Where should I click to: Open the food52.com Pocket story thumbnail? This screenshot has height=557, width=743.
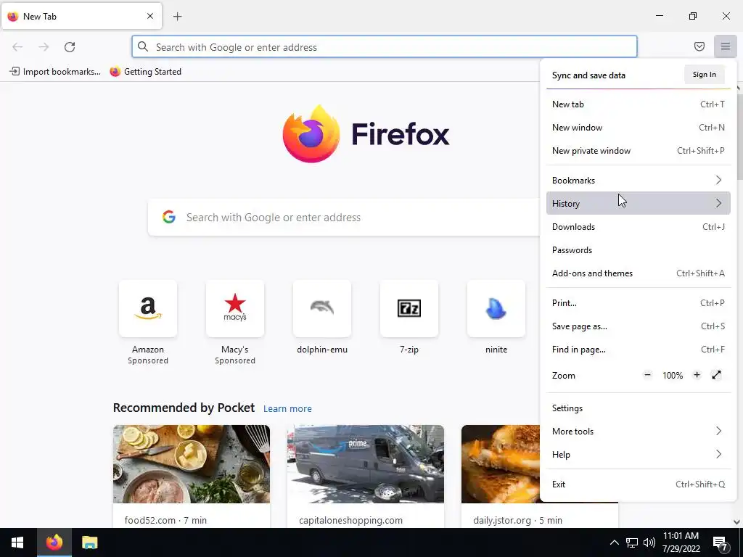pos(192,464)
